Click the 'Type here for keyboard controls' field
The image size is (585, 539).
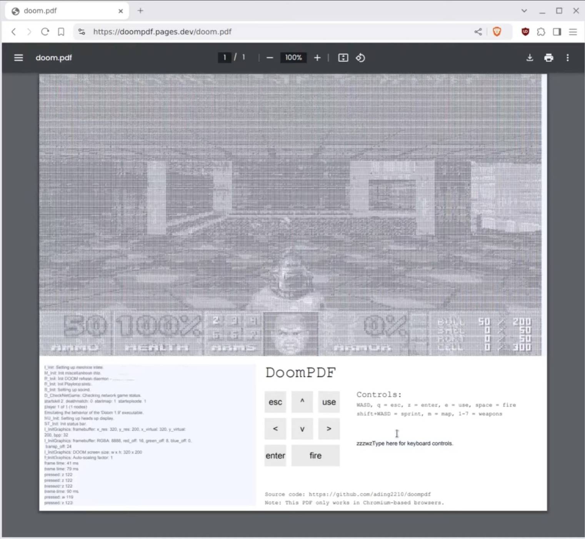[x=405, y=444]
